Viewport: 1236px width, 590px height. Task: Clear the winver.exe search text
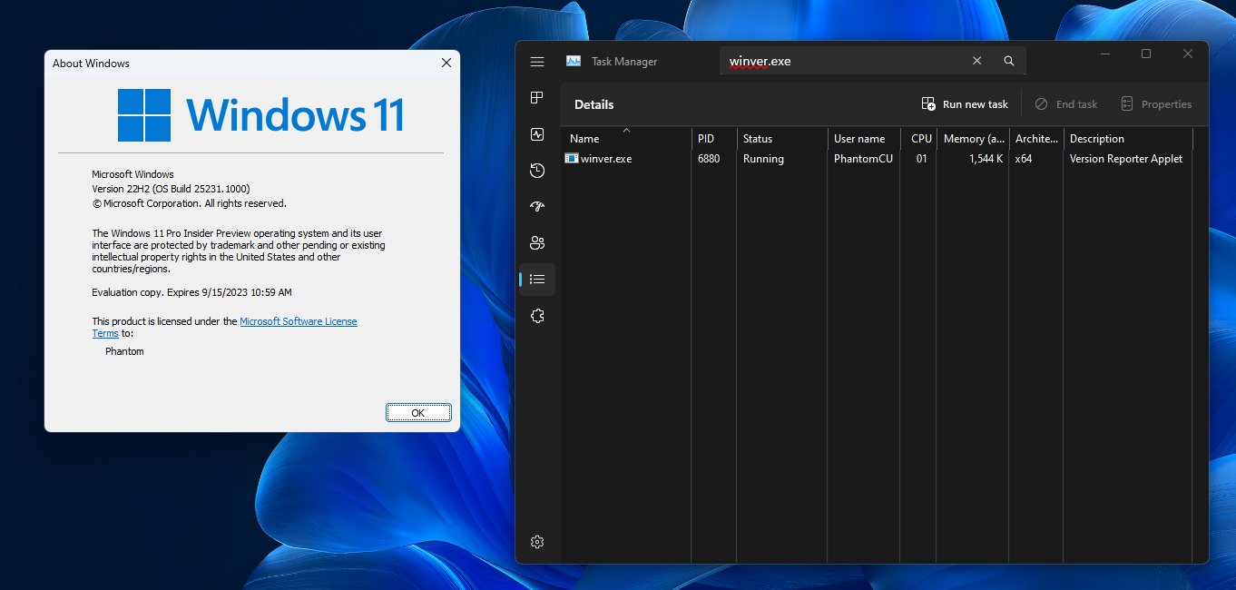[976, 61]
